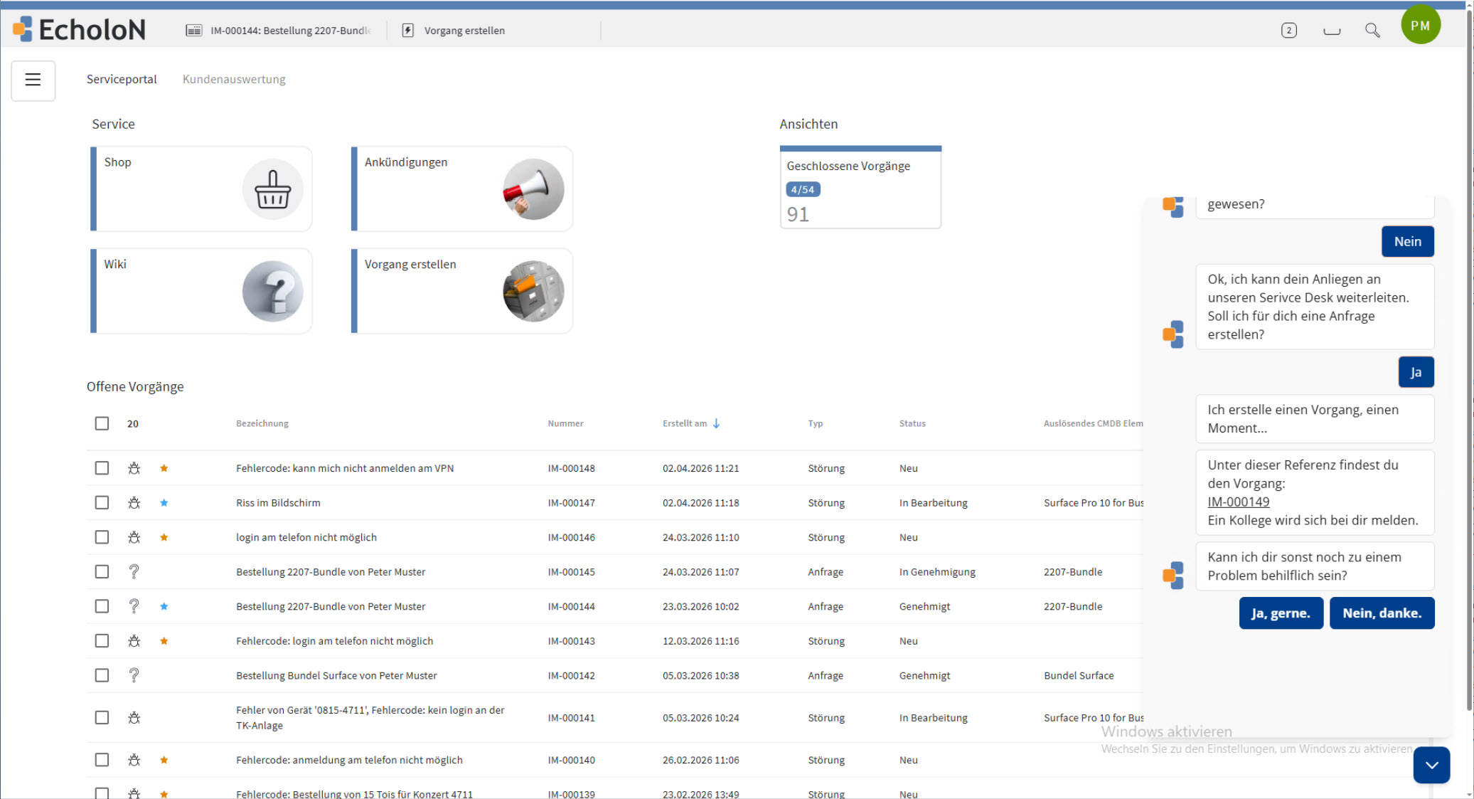The image size is (1474, 799).
Task: Switch to the Kundenauswertung tab
Action: click(x=233, y=79)
